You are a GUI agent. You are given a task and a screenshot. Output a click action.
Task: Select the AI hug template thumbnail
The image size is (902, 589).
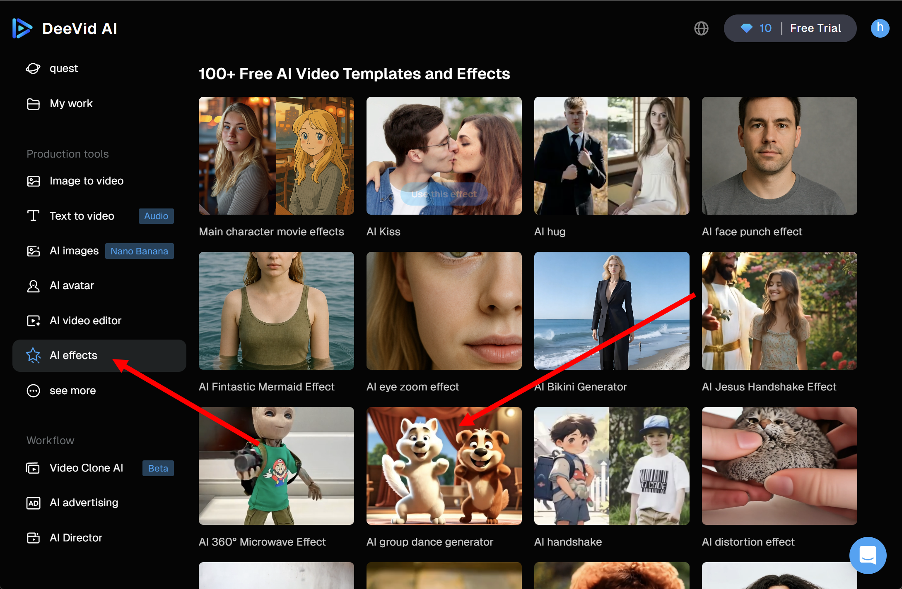pos(611,156)
